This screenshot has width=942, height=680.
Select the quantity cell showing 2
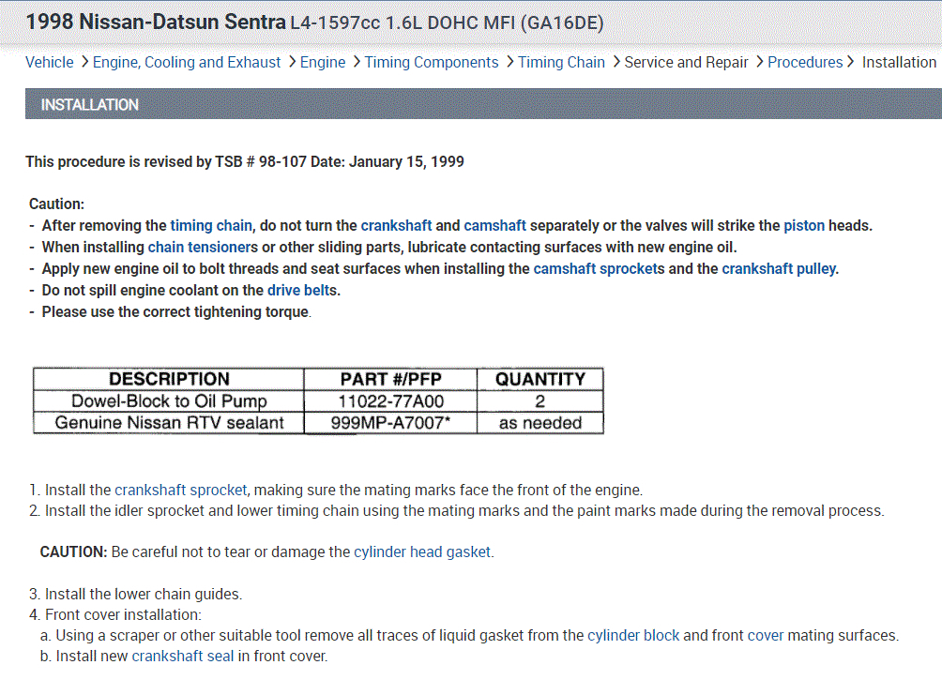[540, 401]
